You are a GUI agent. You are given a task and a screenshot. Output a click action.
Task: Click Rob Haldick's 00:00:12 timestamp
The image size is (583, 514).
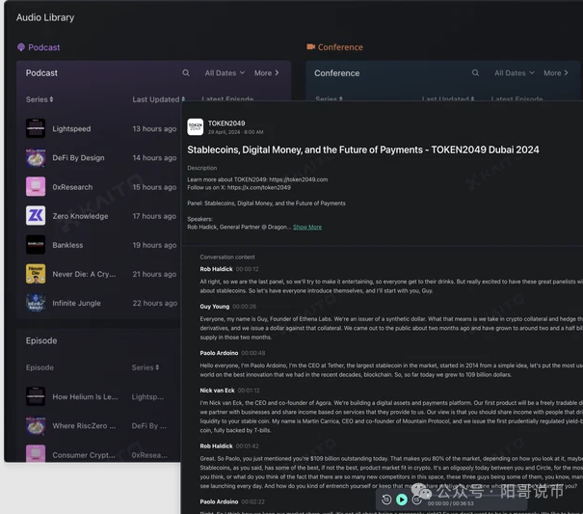point(248,269)
